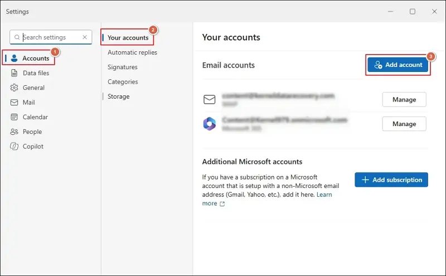Select the Signatures tab
Image resolution: width=446 pixels, height=276 pixels.
[x=122, y=67]
